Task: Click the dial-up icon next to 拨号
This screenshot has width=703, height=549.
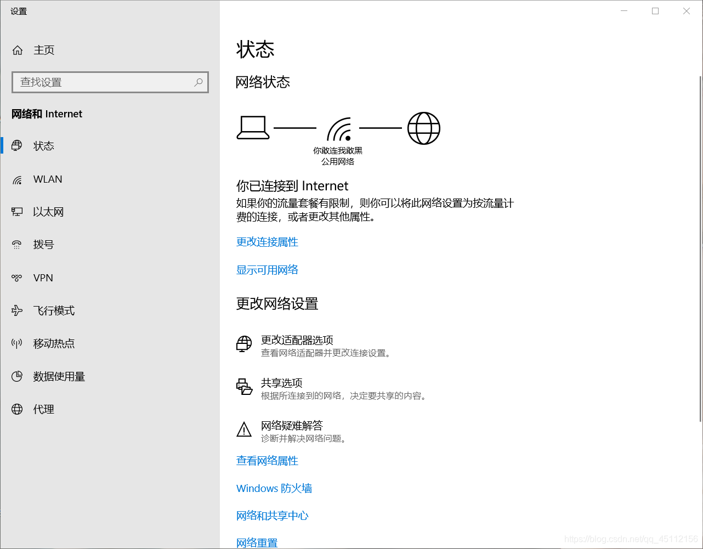Action: pos(17,245)
